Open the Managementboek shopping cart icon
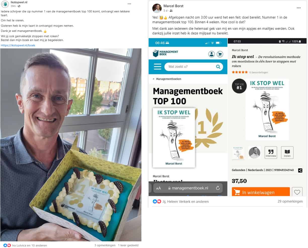This screenshot has width=308, height=248. [220, 54]
